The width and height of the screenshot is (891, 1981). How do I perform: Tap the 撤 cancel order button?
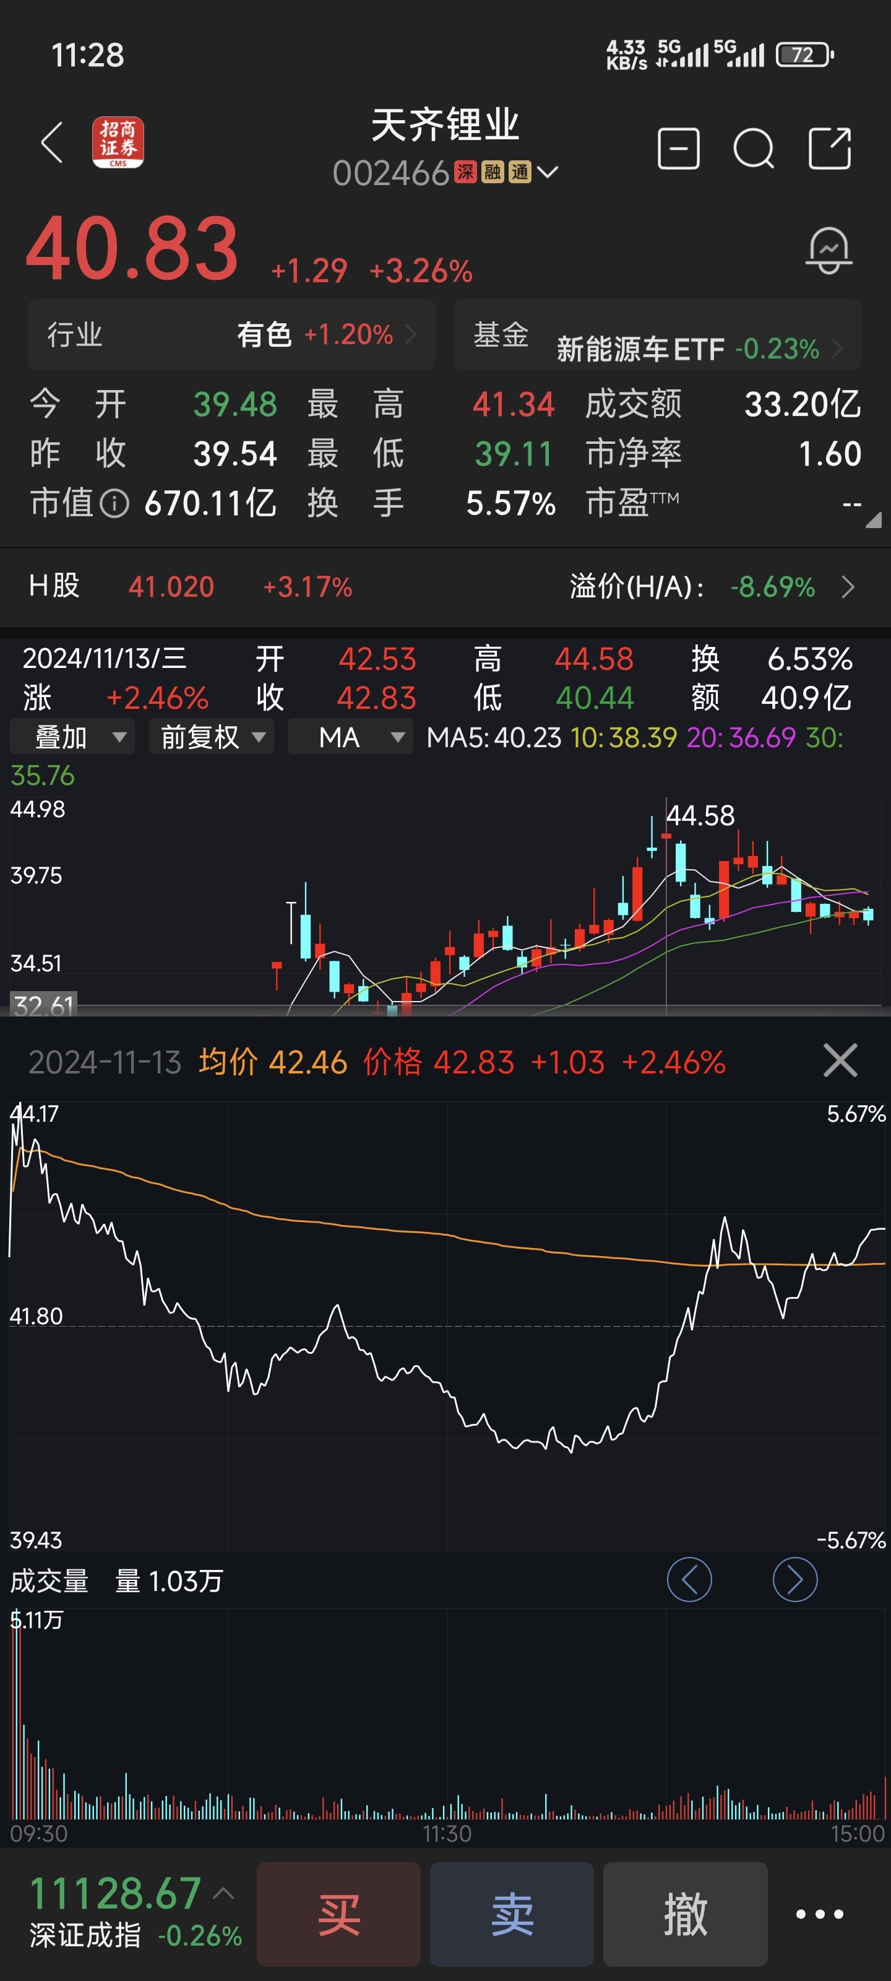coord(685,1914)
